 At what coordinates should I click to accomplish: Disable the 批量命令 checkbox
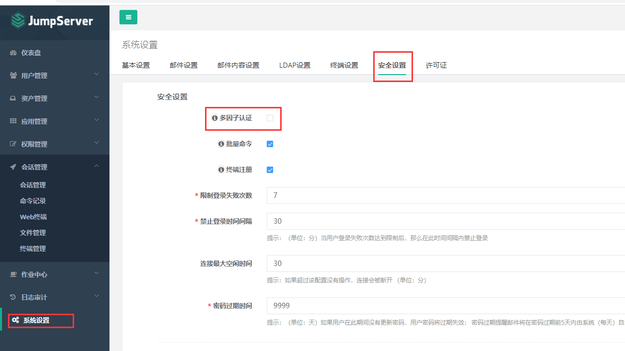270,144
